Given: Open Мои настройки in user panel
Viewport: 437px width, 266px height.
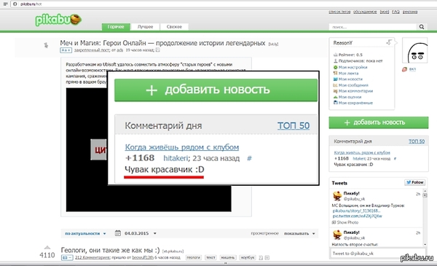Looking at the screenshot, I should (x=353, y=67).
